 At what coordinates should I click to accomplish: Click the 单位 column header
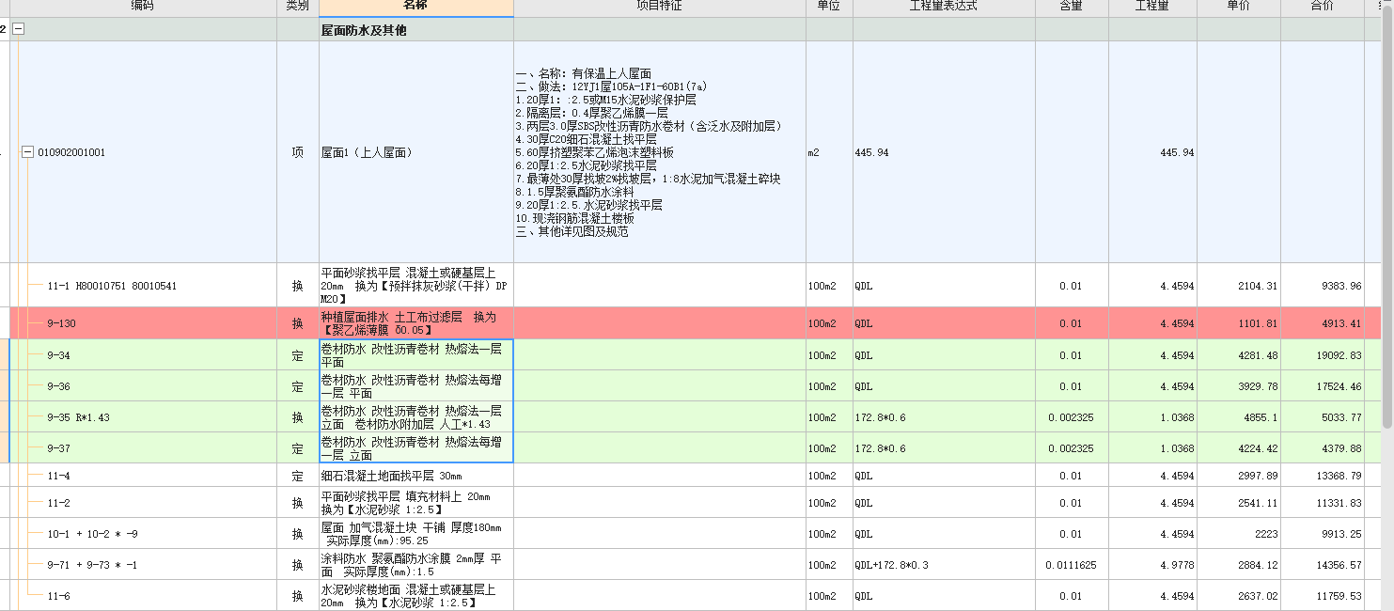click(829, 7)
